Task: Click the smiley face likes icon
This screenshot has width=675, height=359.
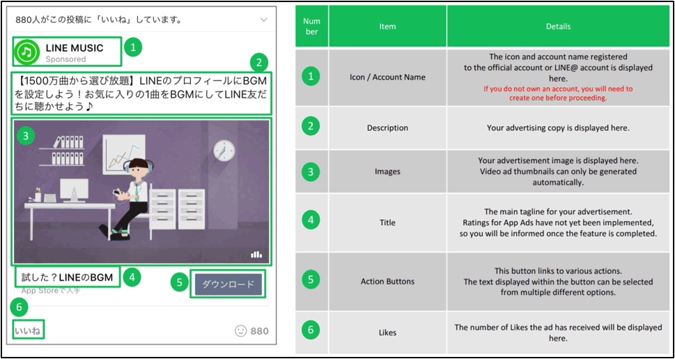Action: (x=240, y=331)
